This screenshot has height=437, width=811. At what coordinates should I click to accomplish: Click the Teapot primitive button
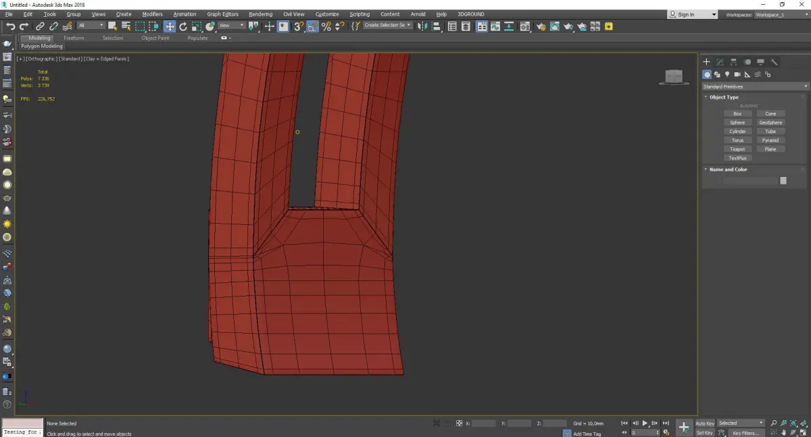[737, 149]
